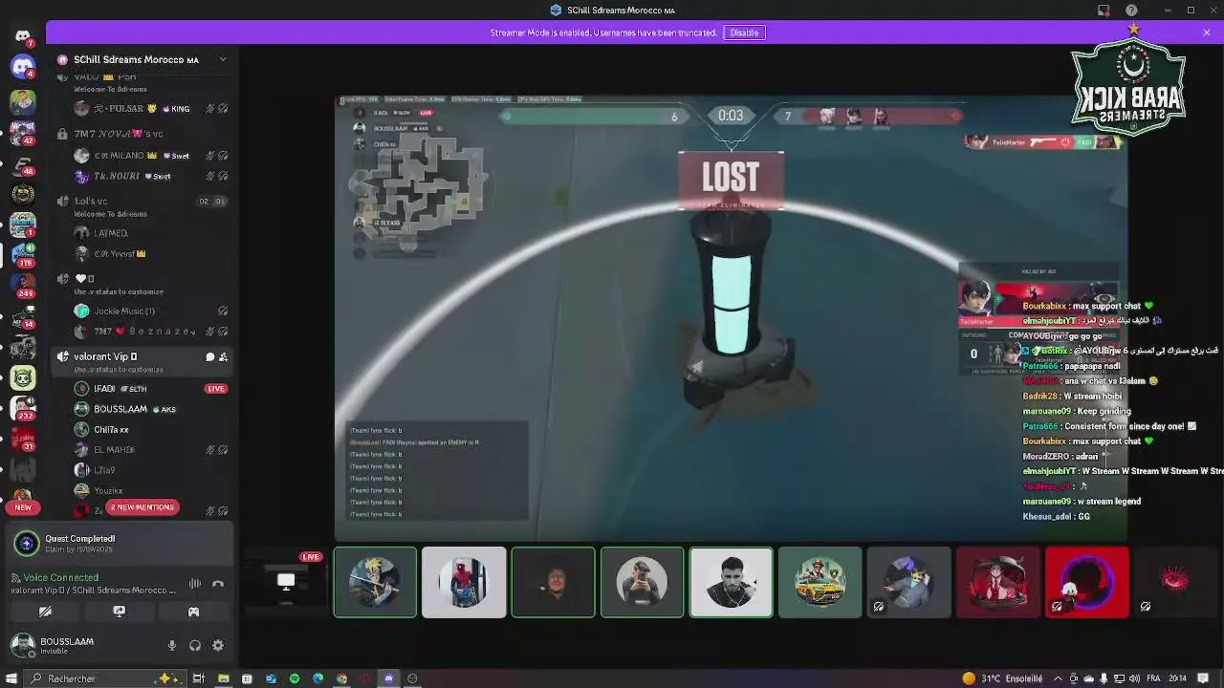Open Outlook from the taskbar
The width and height of the screenshot is (1224, 688).
pos(271,678)
